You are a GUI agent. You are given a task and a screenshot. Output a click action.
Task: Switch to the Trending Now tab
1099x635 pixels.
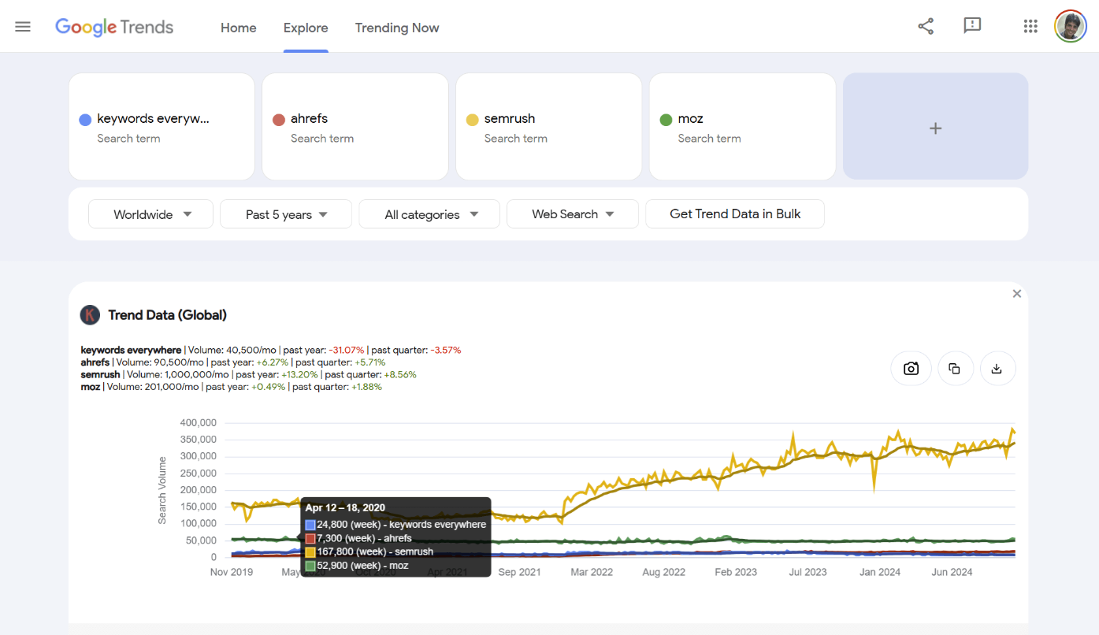pyautogui.click(x=397, y=28)
